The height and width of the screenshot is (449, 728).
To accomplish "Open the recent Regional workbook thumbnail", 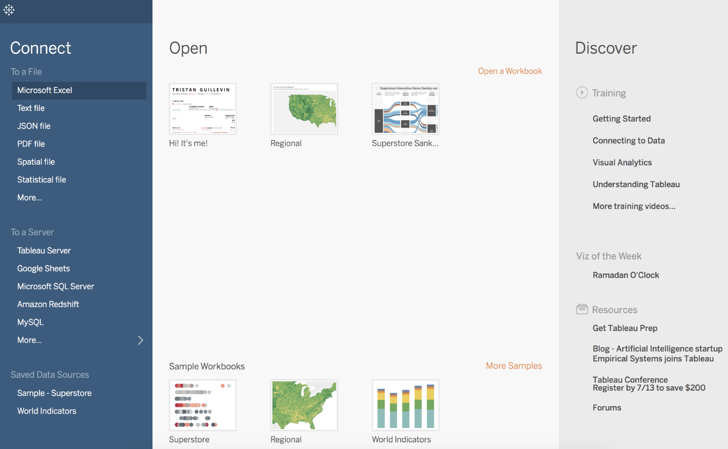I will 304,109.
